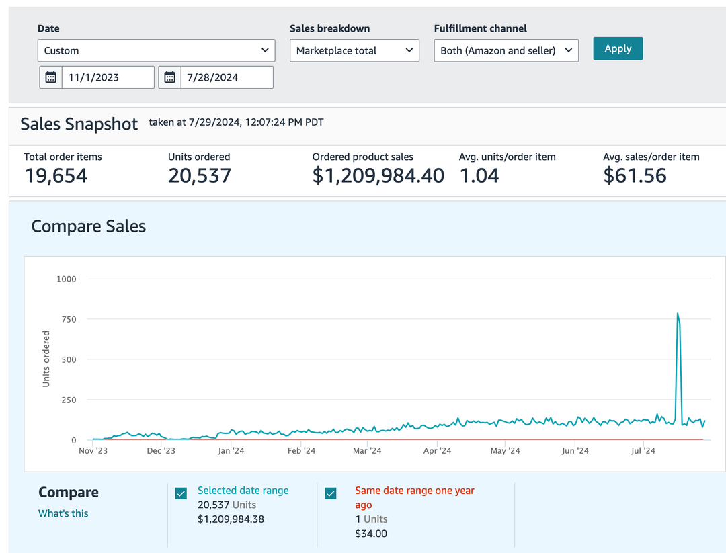Uncheck the Selected date range checkbox
The height and width of the screenshot is (553, 726).
pyautogui.click(x=181, y=494)
